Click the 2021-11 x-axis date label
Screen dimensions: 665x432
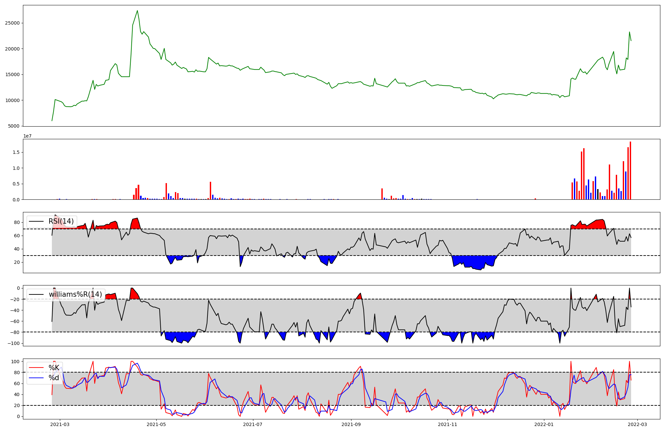tap(448, 424)
